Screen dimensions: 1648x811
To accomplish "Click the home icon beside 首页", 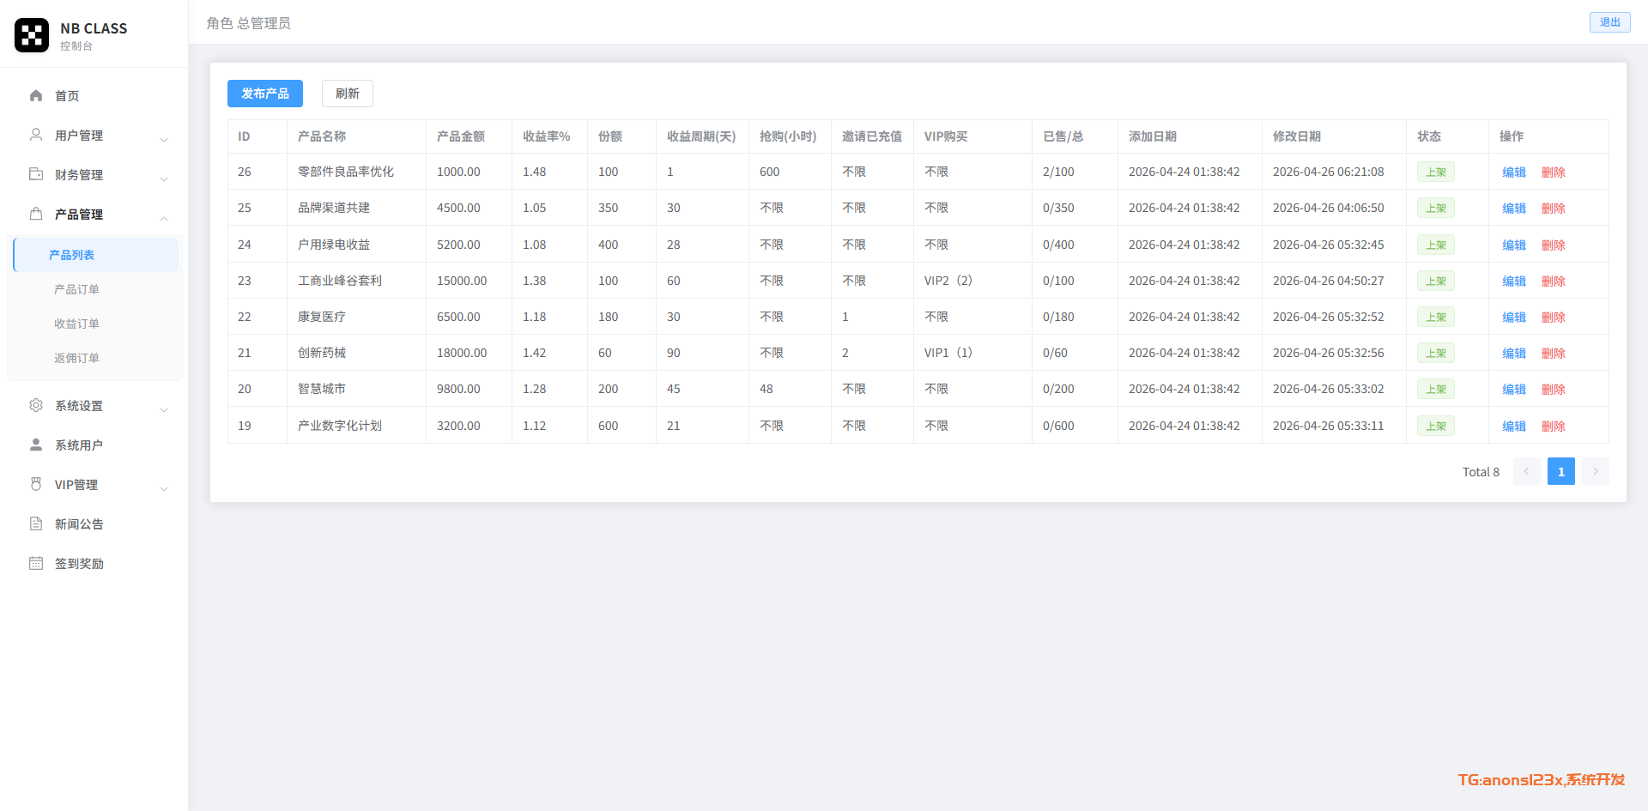I will (x=36, y=95).
